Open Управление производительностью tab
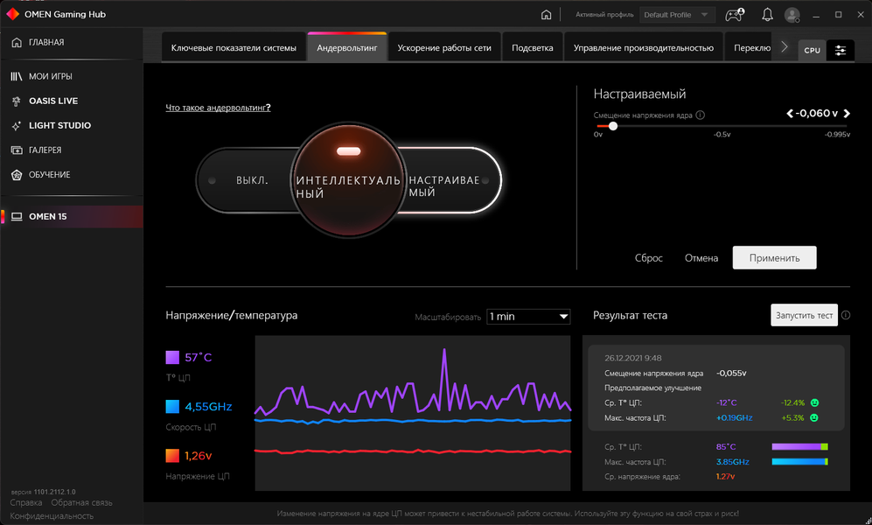Viewport: 872px width, 525px height. click(644, 48)
